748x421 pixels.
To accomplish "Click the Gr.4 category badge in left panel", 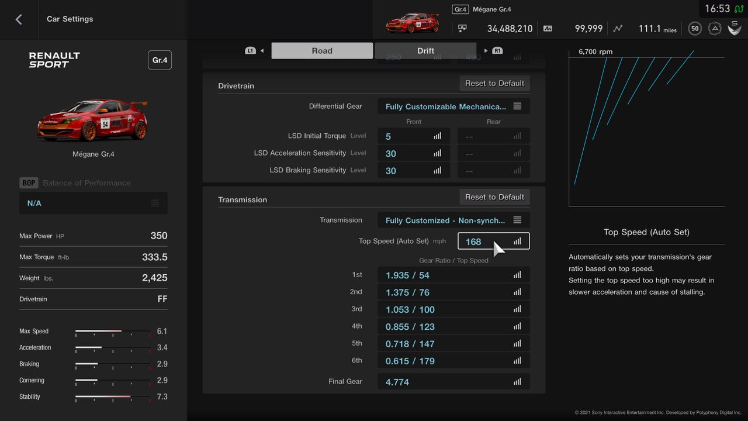I will click(x=160, y=60).
